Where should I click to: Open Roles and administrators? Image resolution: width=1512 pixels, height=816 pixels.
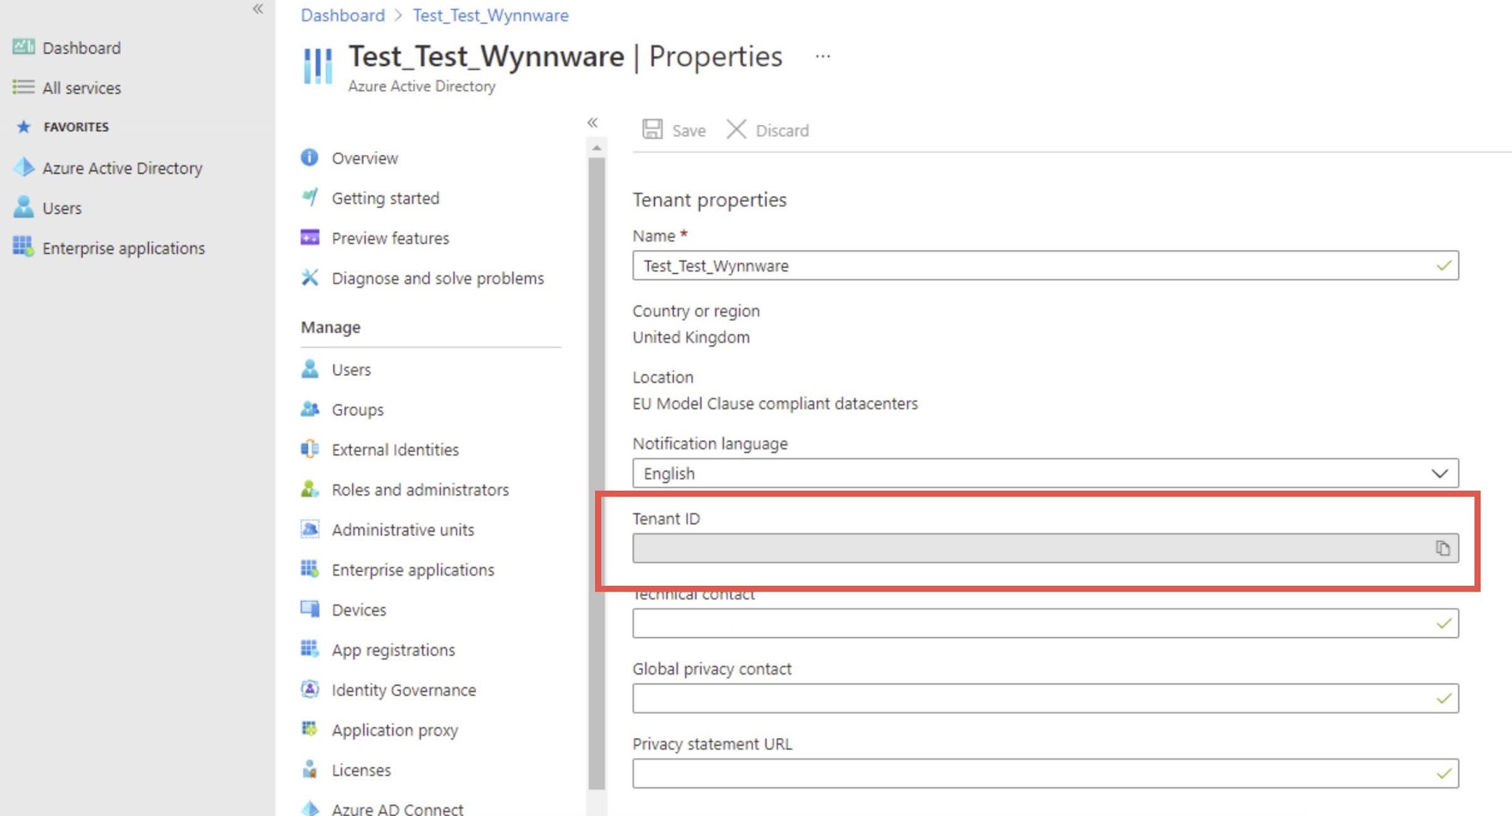click(x=419, y=489)
